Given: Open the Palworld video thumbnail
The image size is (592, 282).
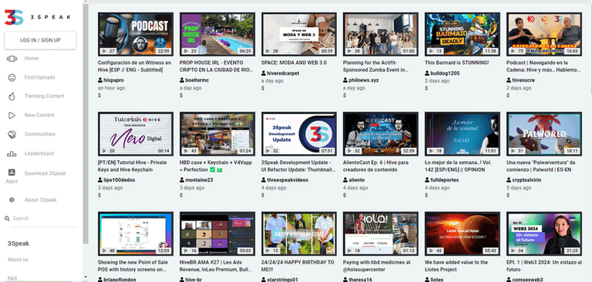Looking at the screenshot, I should [x=544, y=134].
